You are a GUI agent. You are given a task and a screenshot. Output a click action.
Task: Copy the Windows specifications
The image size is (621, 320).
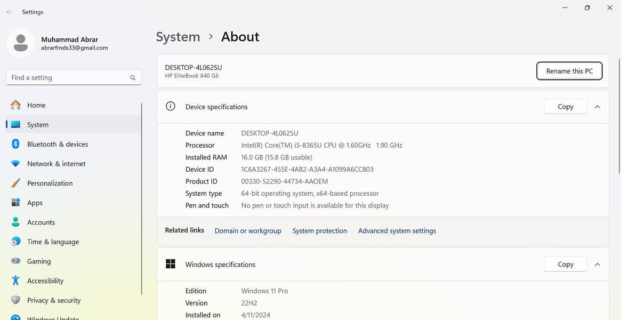point(565,265)
